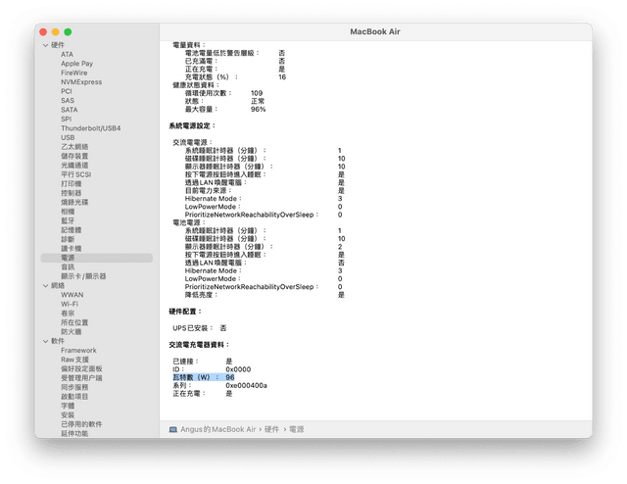Select Framework under software

(x=78, y=351)
